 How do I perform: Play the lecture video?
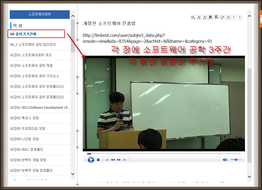[91, 160]
